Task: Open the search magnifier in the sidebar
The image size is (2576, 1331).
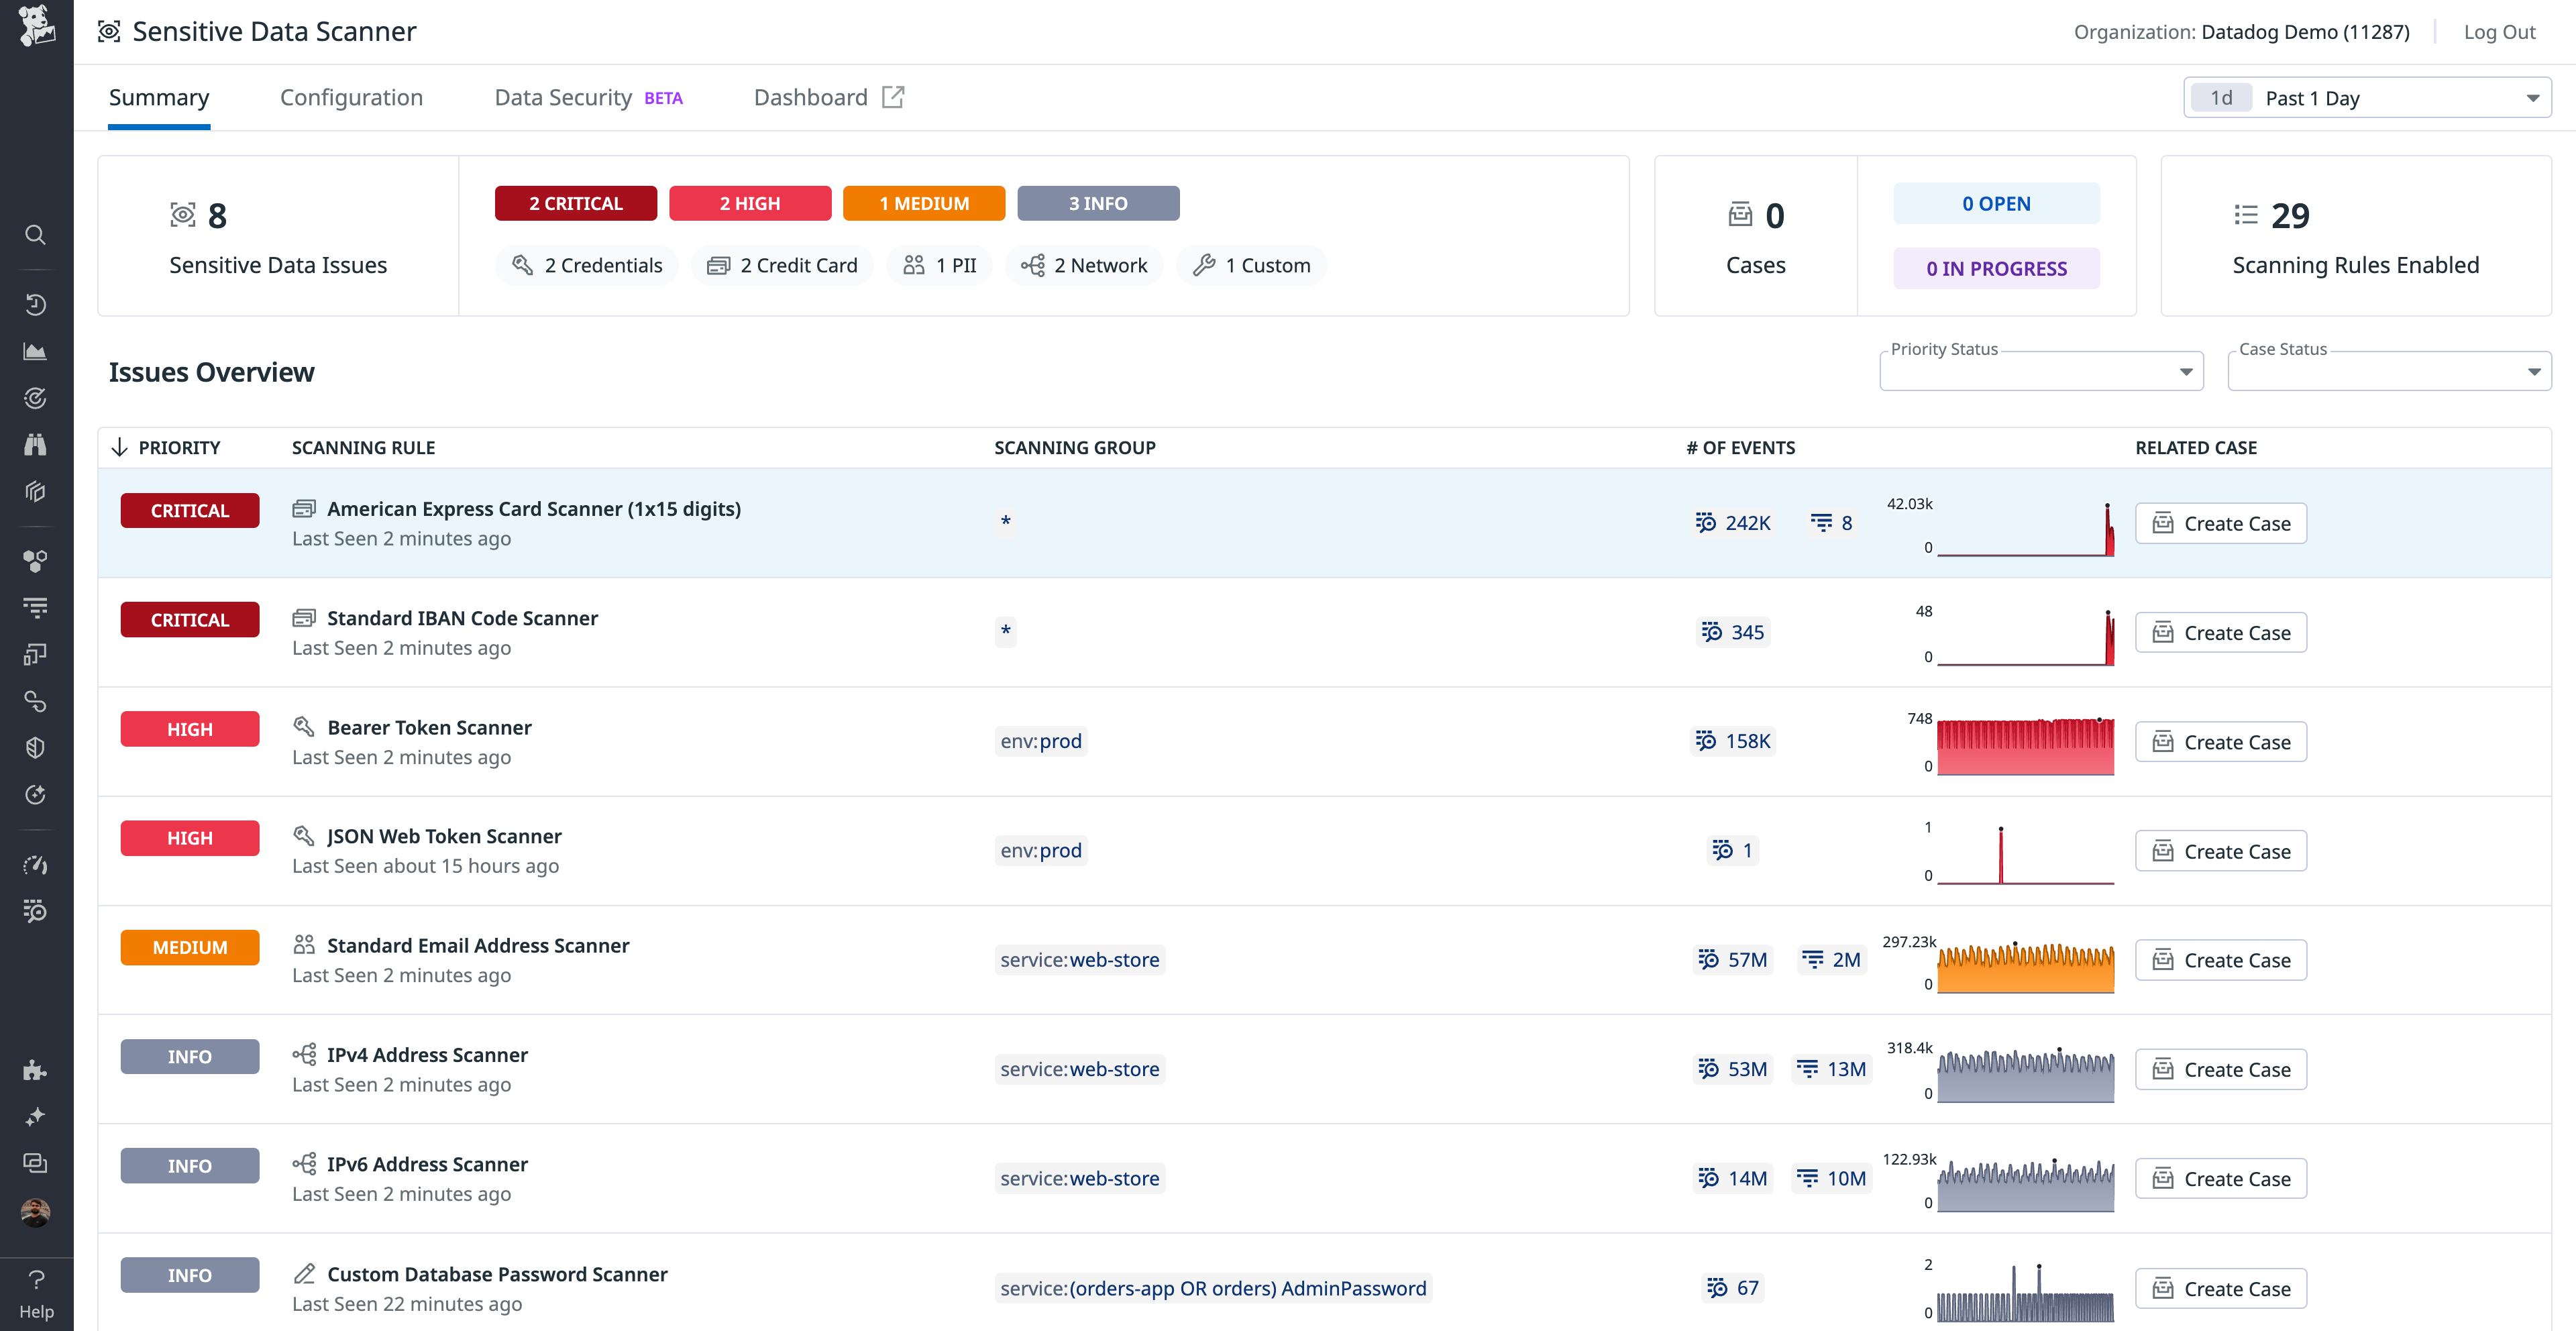Action: coord(35,234)
